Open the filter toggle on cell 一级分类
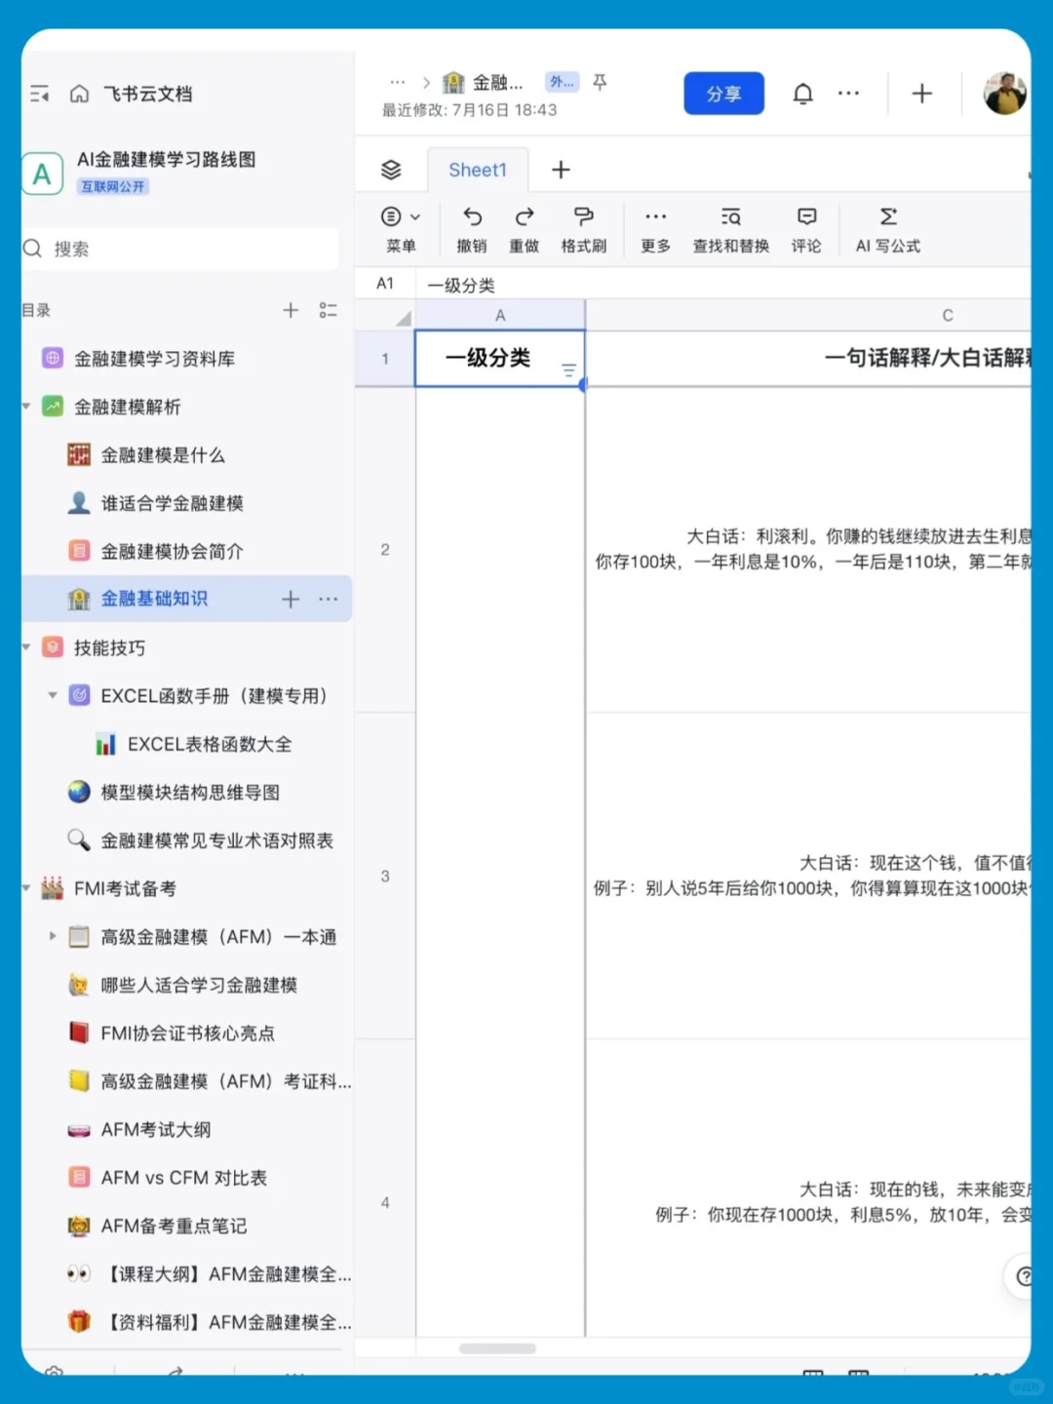Image resolution: width=1053 pixels, height=1404 pixels. 566,370
